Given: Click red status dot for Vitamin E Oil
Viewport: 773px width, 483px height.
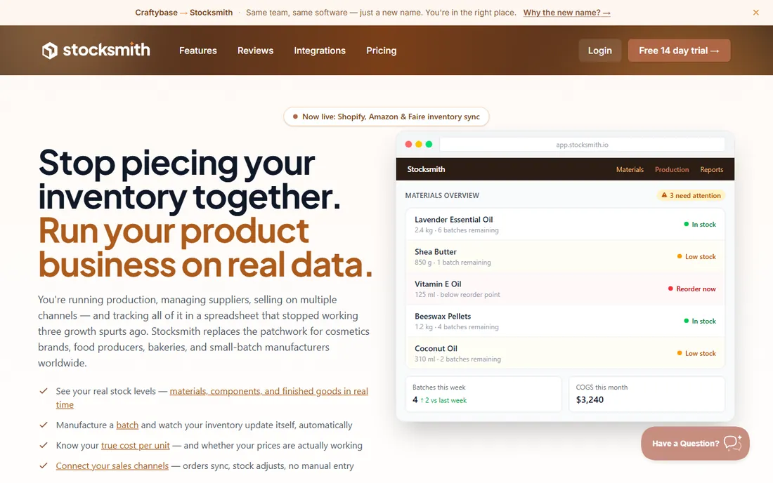Looking at the screenshot, I should coord(670,289).
